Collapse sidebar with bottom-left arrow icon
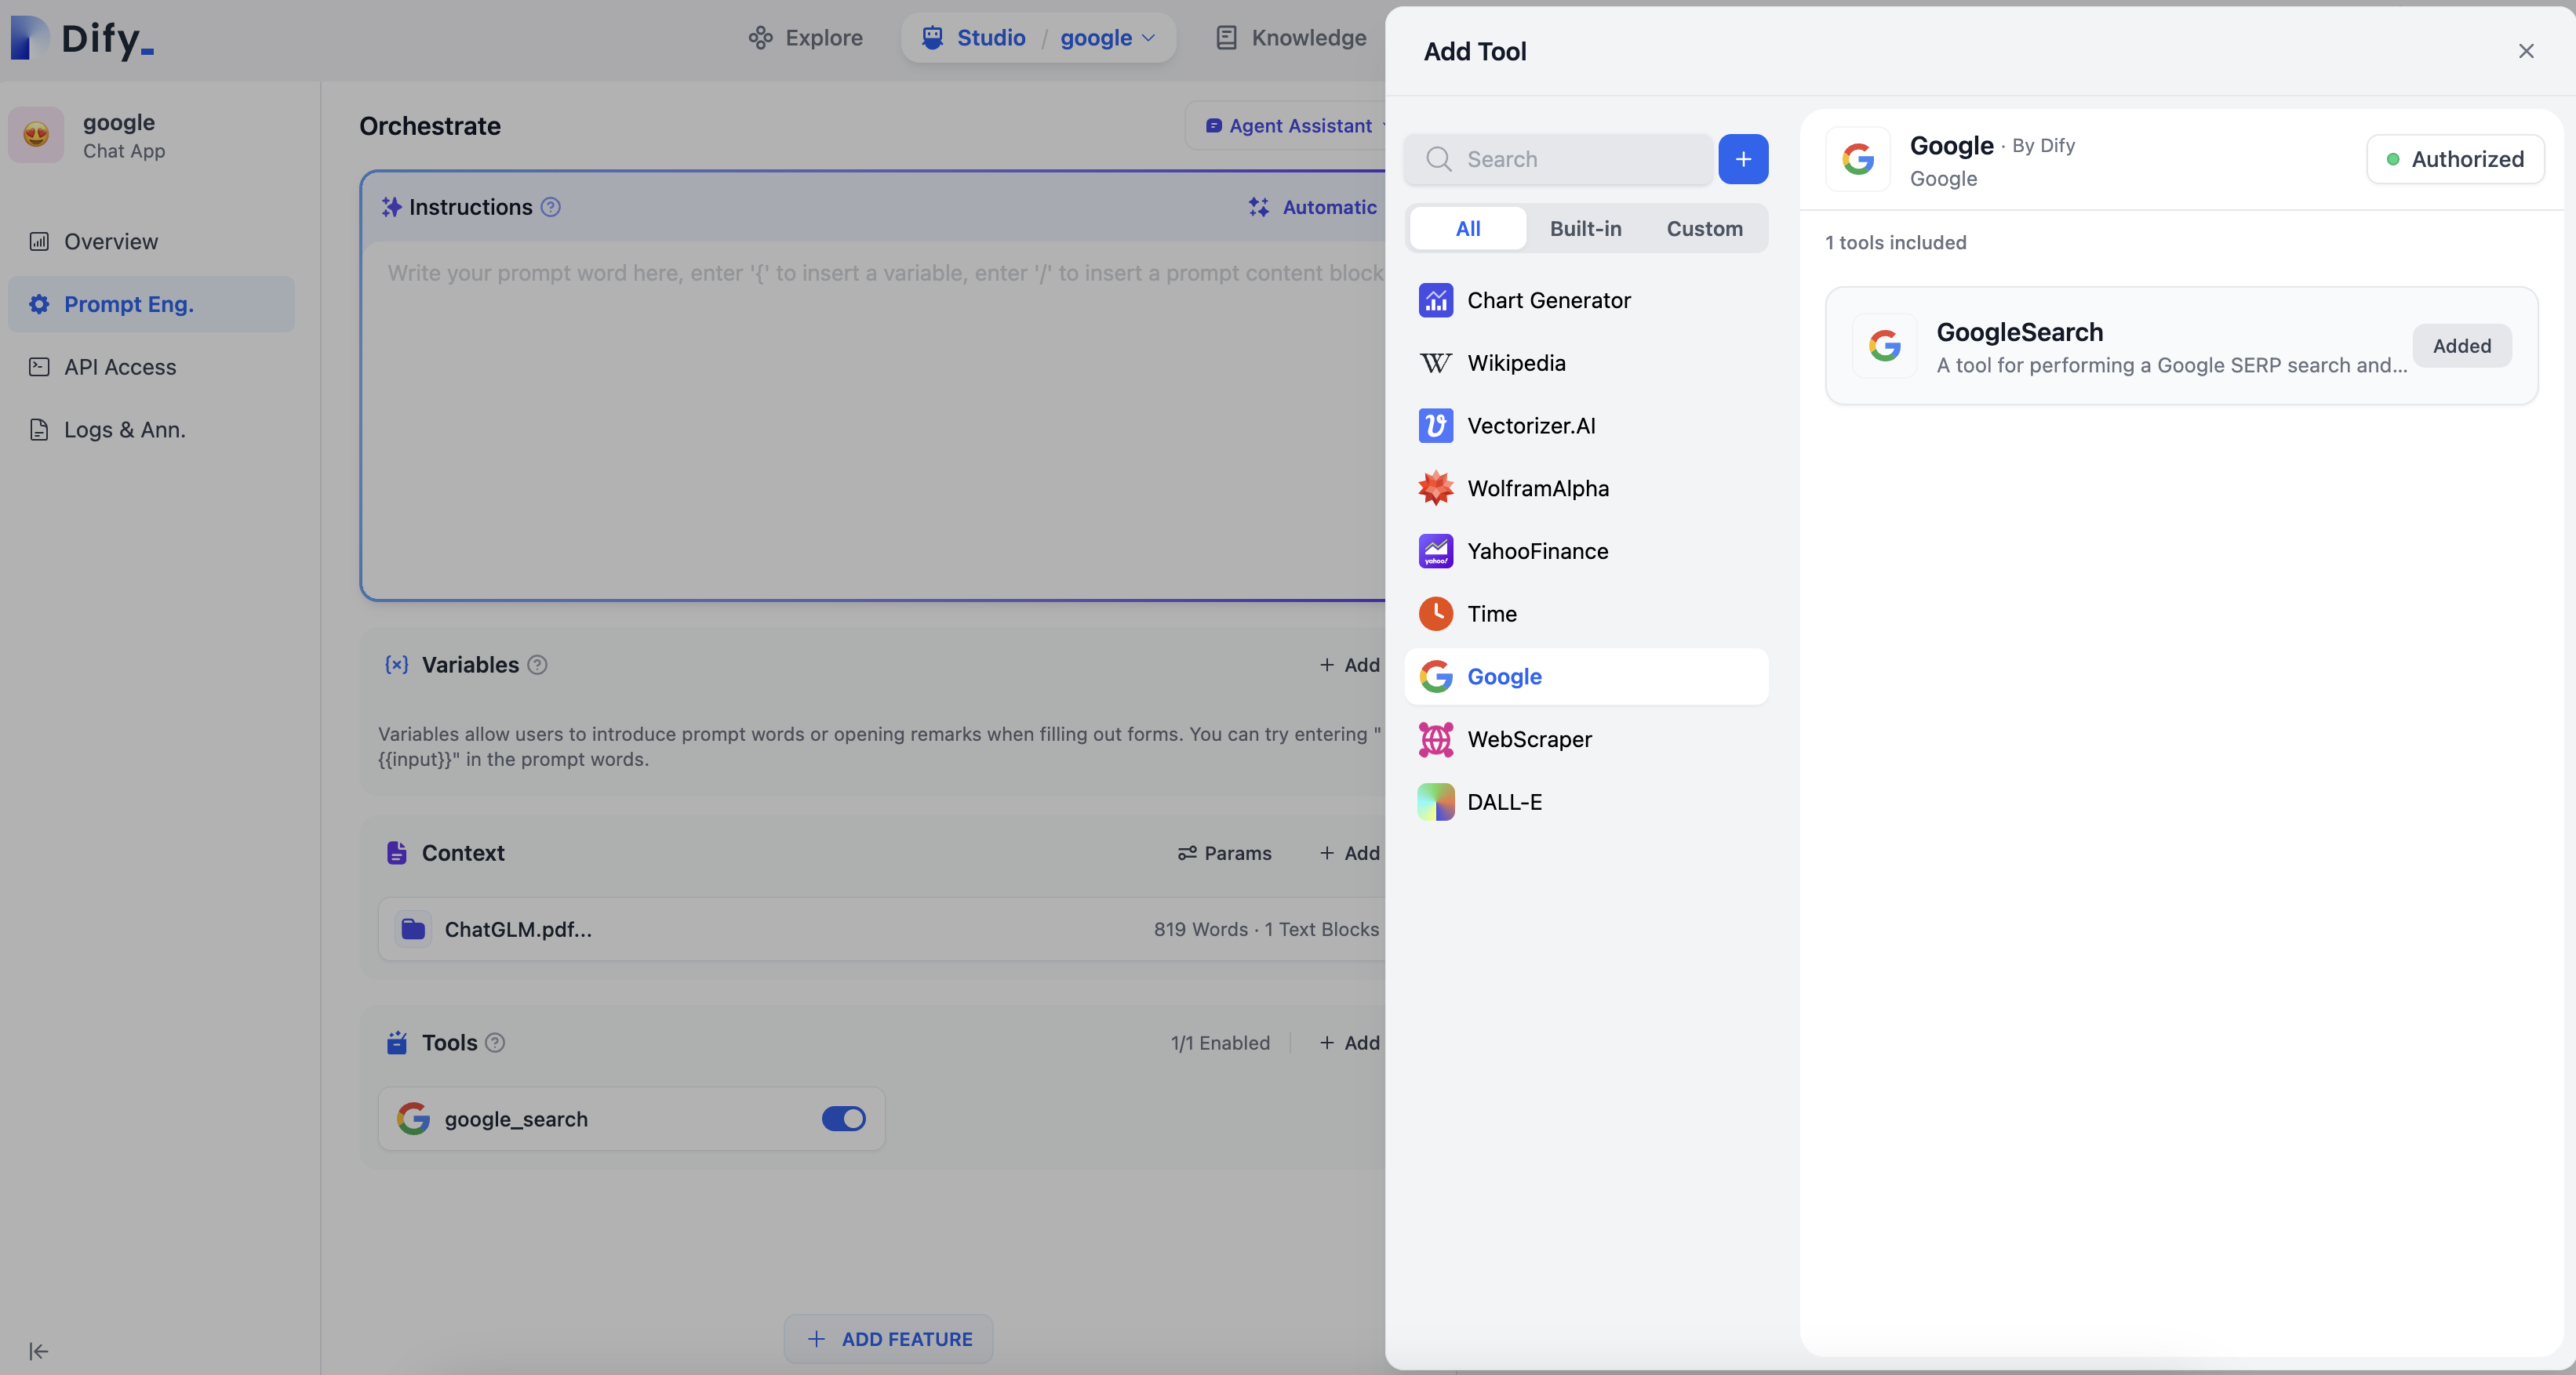The image size is (2576, 1375). pyautogui.click(x=38, y=1351)
